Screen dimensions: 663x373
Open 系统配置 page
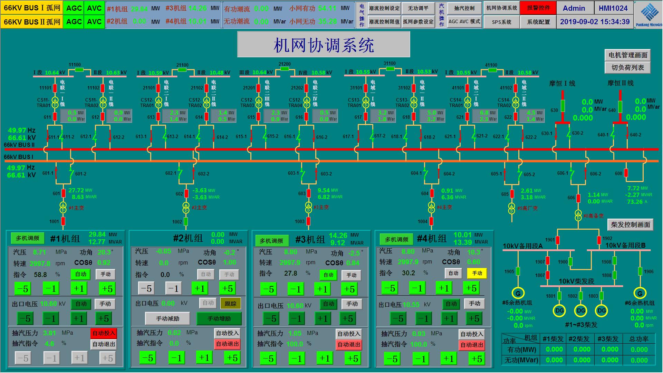538,22
